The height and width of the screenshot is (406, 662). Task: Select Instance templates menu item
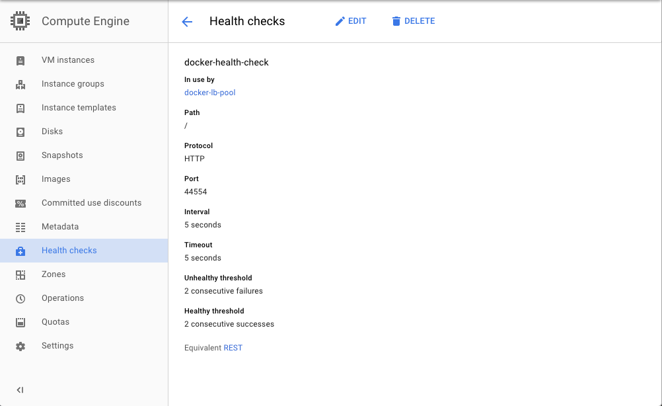pyautogui.click(x=84, y=107)
